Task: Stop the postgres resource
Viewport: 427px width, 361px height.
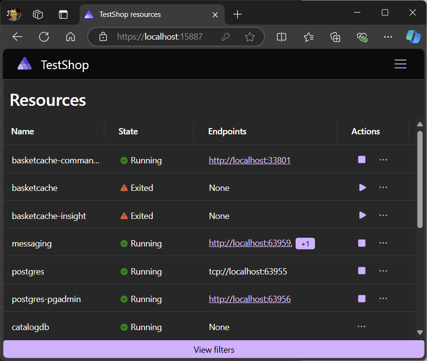Action: point(362,271)
